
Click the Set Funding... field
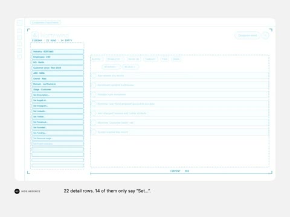click(57, 133)
